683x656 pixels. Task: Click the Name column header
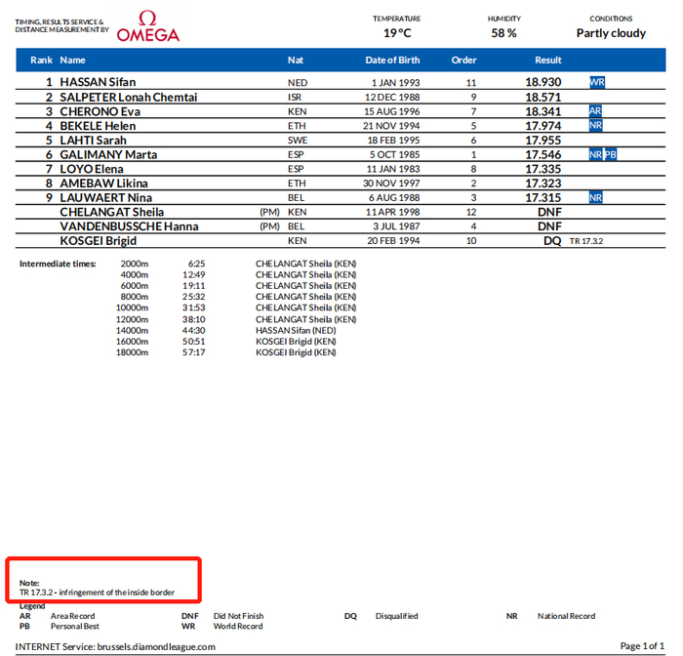[x=72, y=61]
